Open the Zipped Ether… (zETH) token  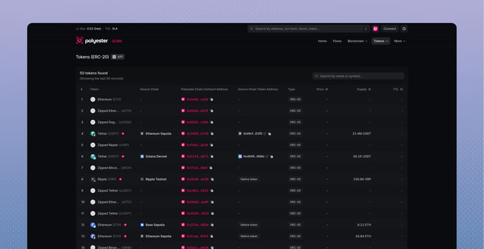coord(114,111)
